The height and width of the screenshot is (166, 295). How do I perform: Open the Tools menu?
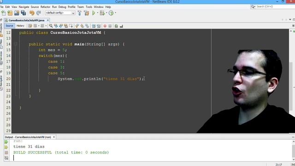tap(89, 7)
